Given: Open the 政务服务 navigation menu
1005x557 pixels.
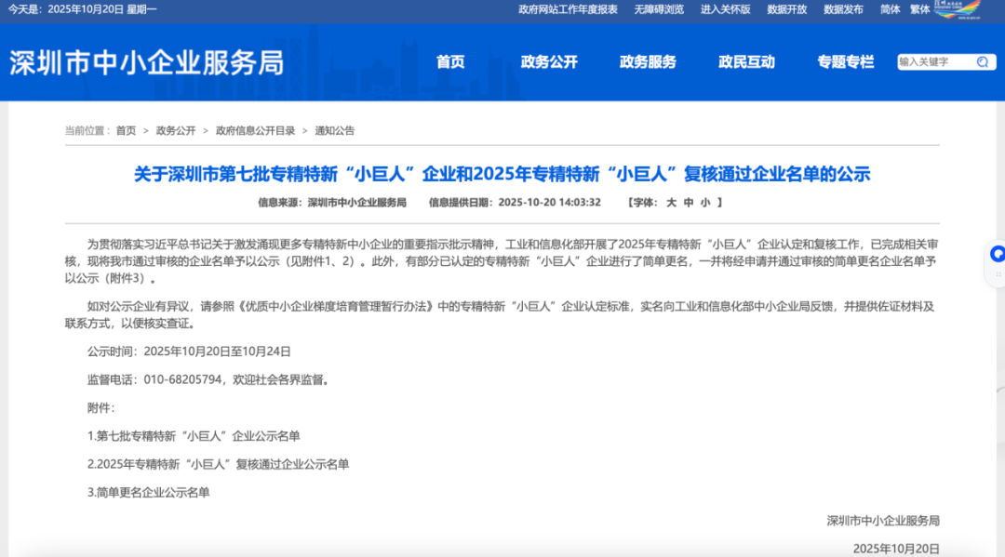Looking at the screenshot, I should (x=648, y=62).
